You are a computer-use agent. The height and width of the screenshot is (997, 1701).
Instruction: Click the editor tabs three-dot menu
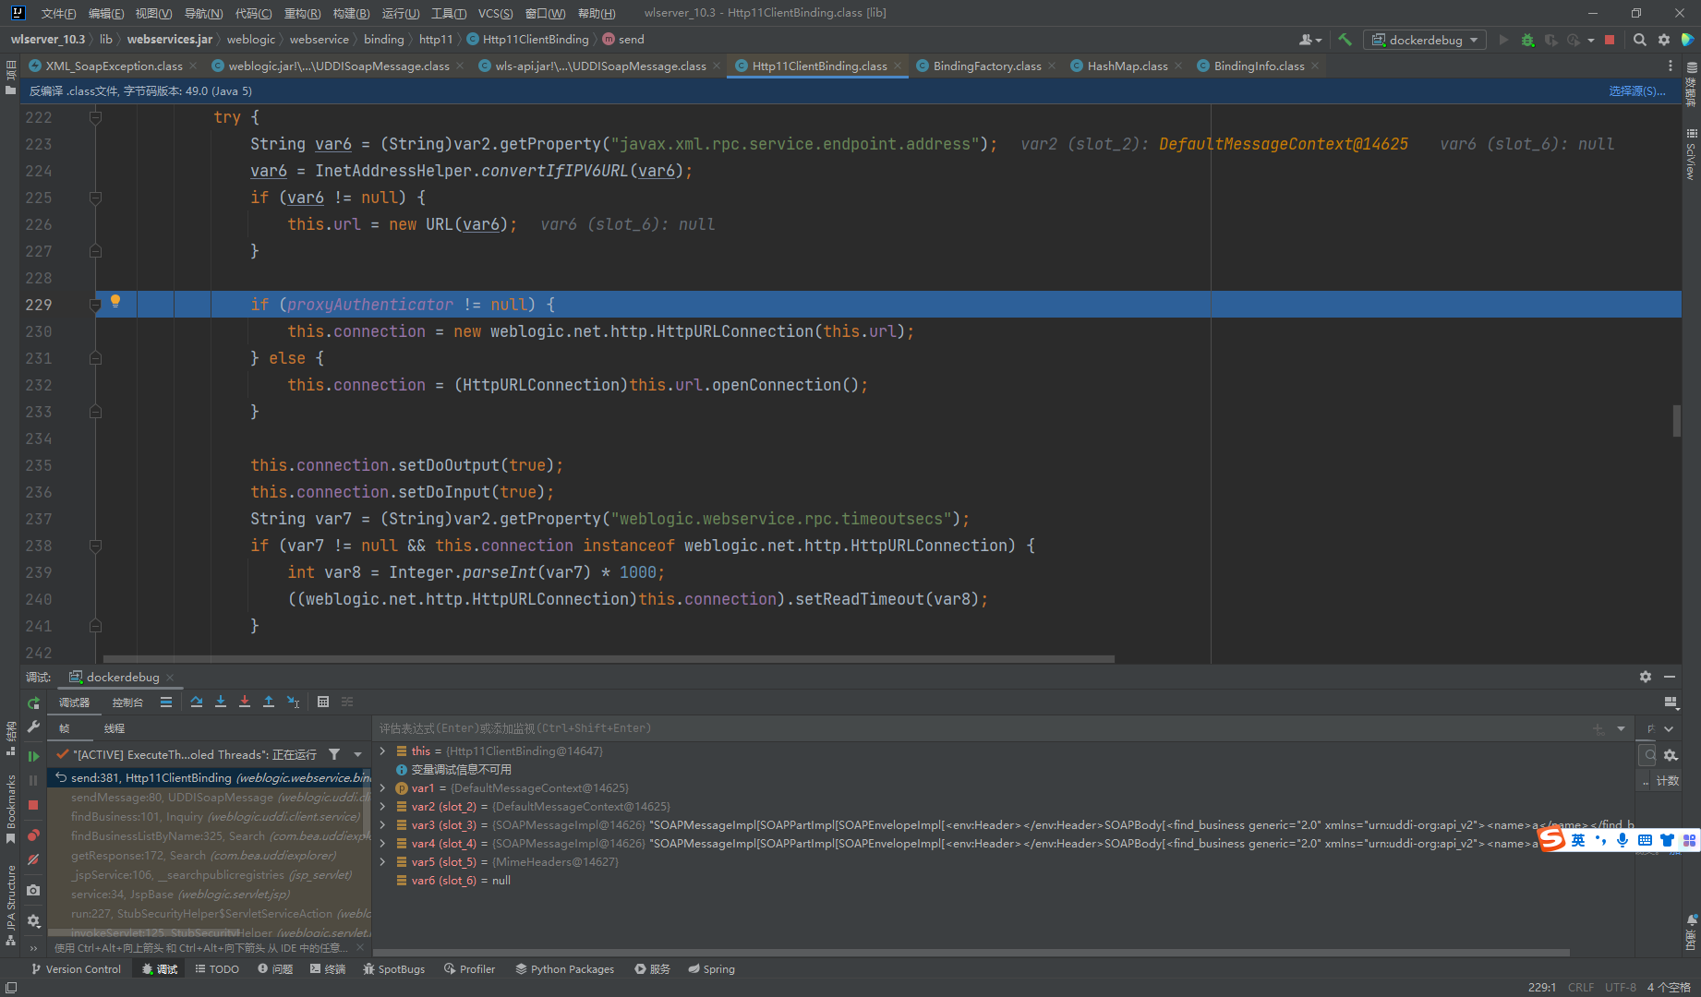pyautogui.click(x=1670, y=66)
